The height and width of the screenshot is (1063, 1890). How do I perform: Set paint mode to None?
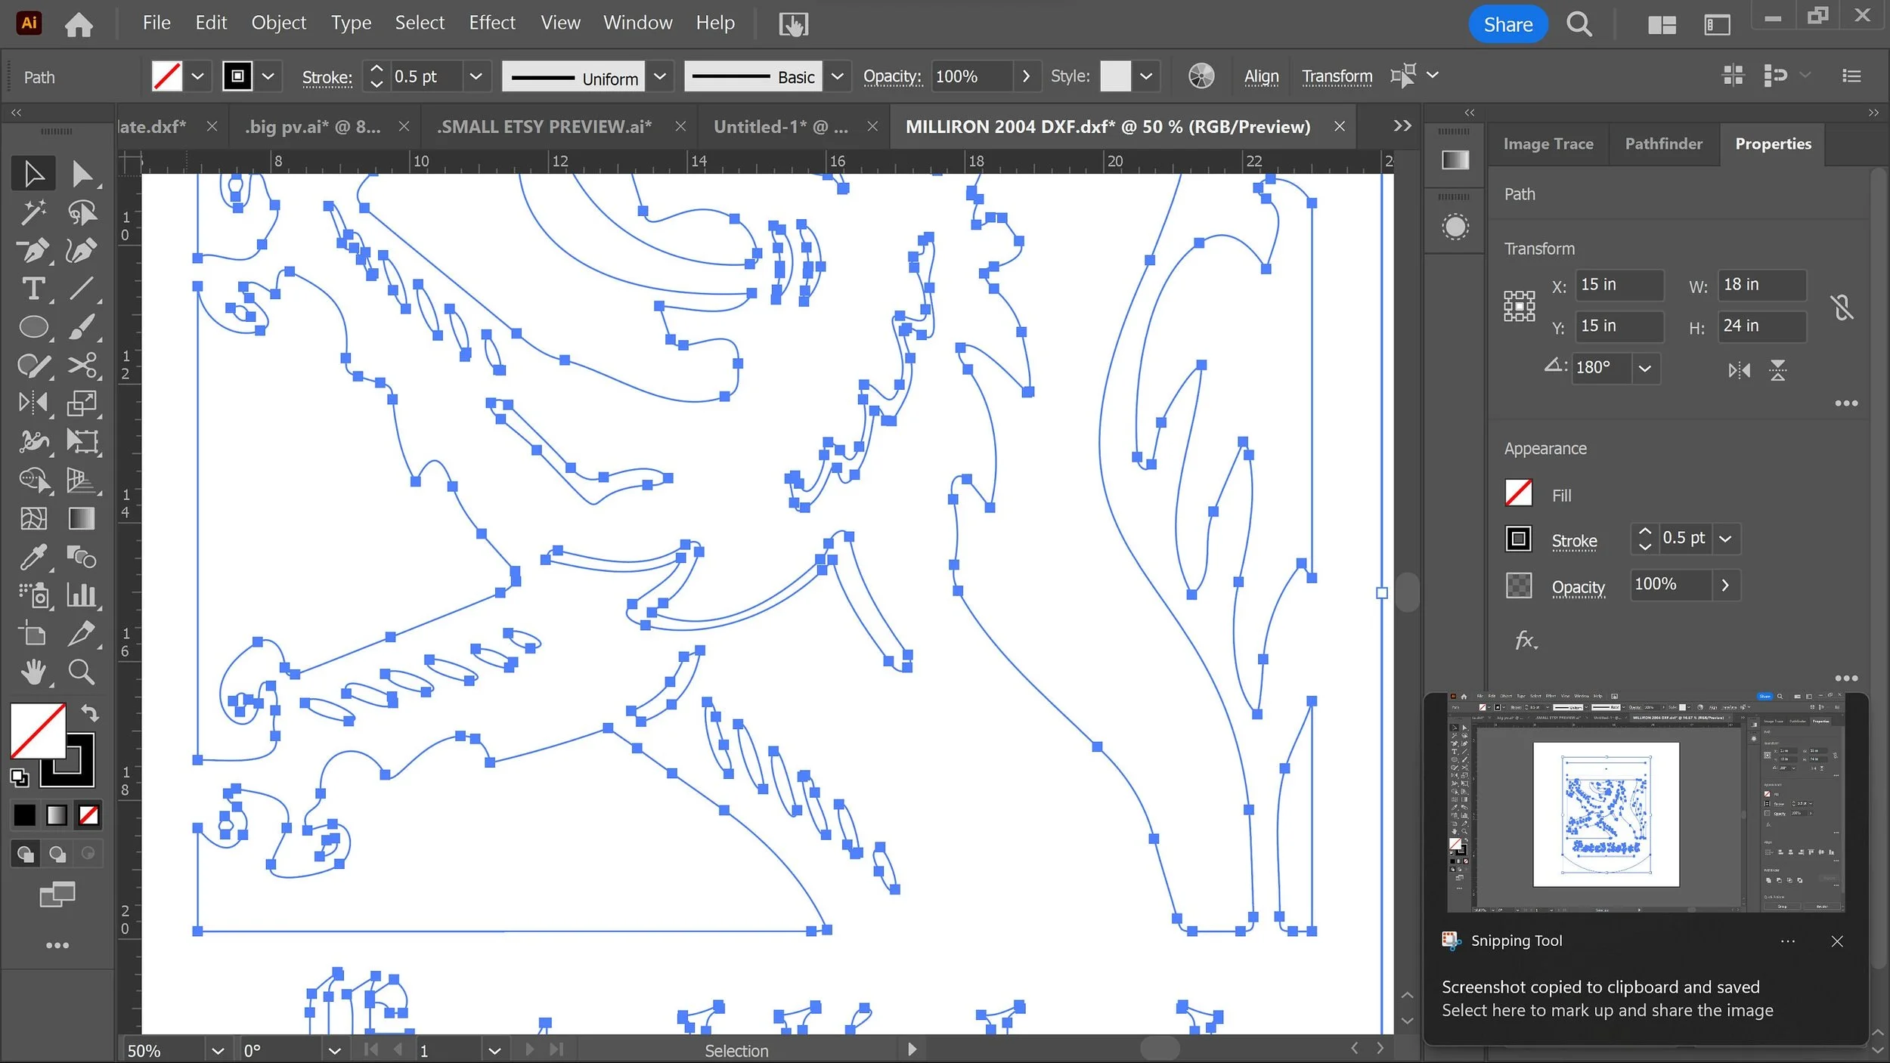(x=88, y=815)
